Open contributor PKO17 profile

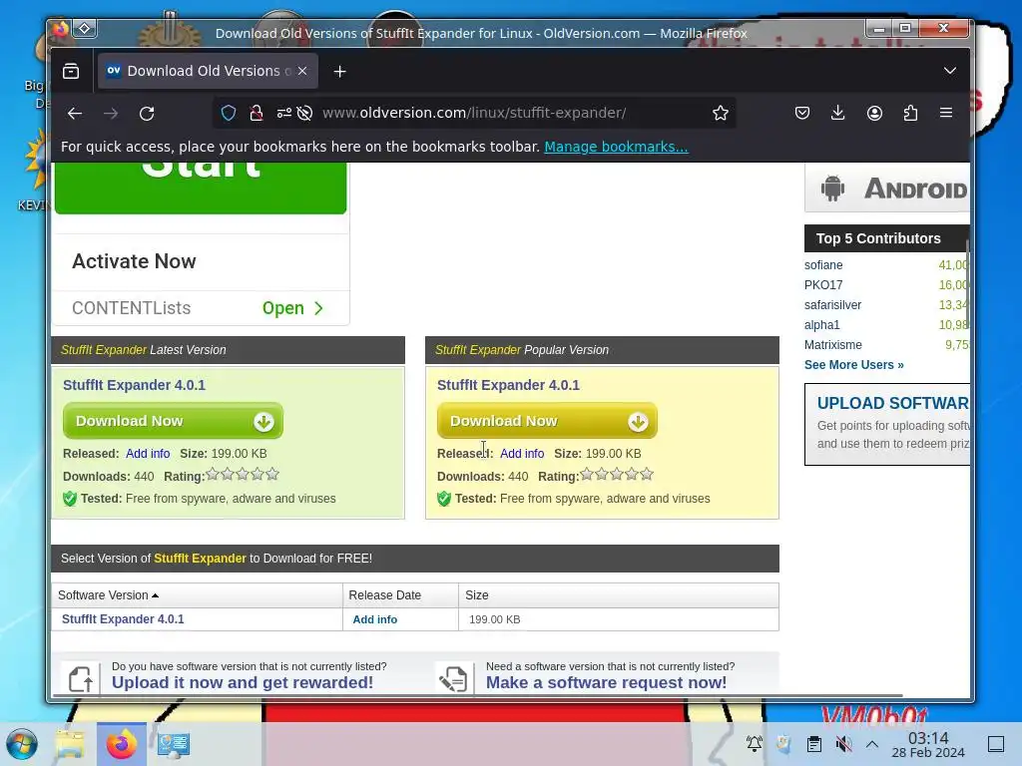(x=823, y=285)
